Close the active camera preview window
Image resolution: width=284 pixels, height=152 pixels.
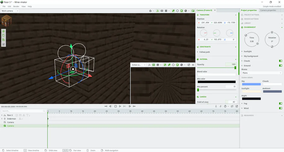193,65
